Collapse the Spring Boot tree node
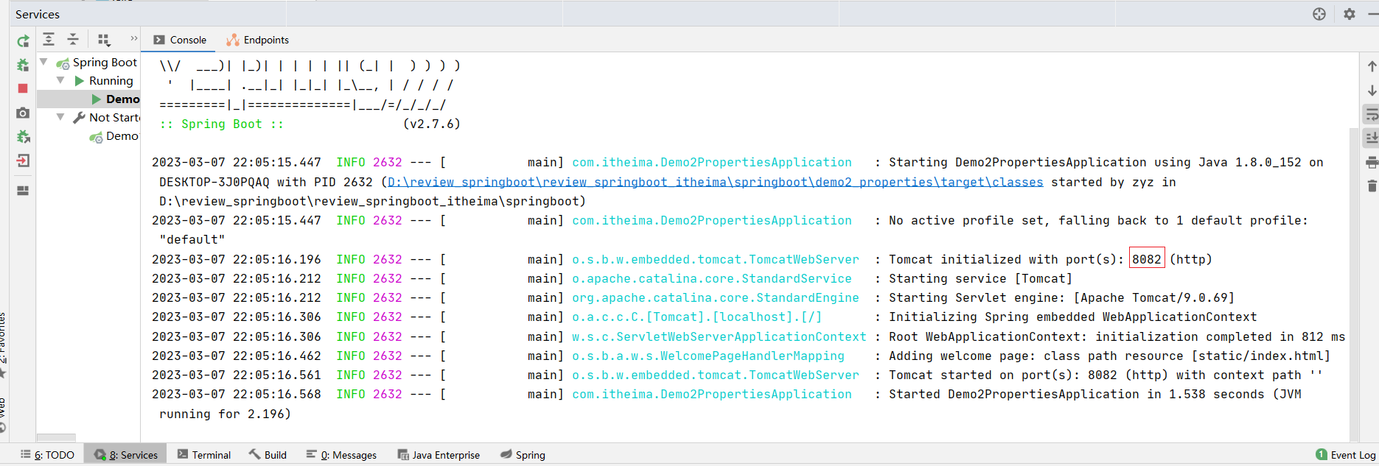 pos(44,62)
